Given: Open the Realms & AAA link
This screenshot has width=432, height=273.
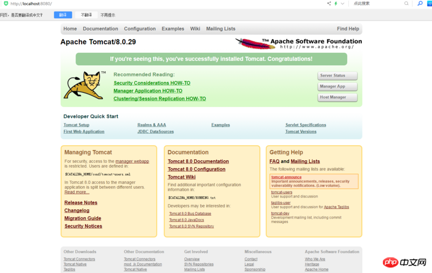Looking at the screenshot, I should tap(152, 125).
